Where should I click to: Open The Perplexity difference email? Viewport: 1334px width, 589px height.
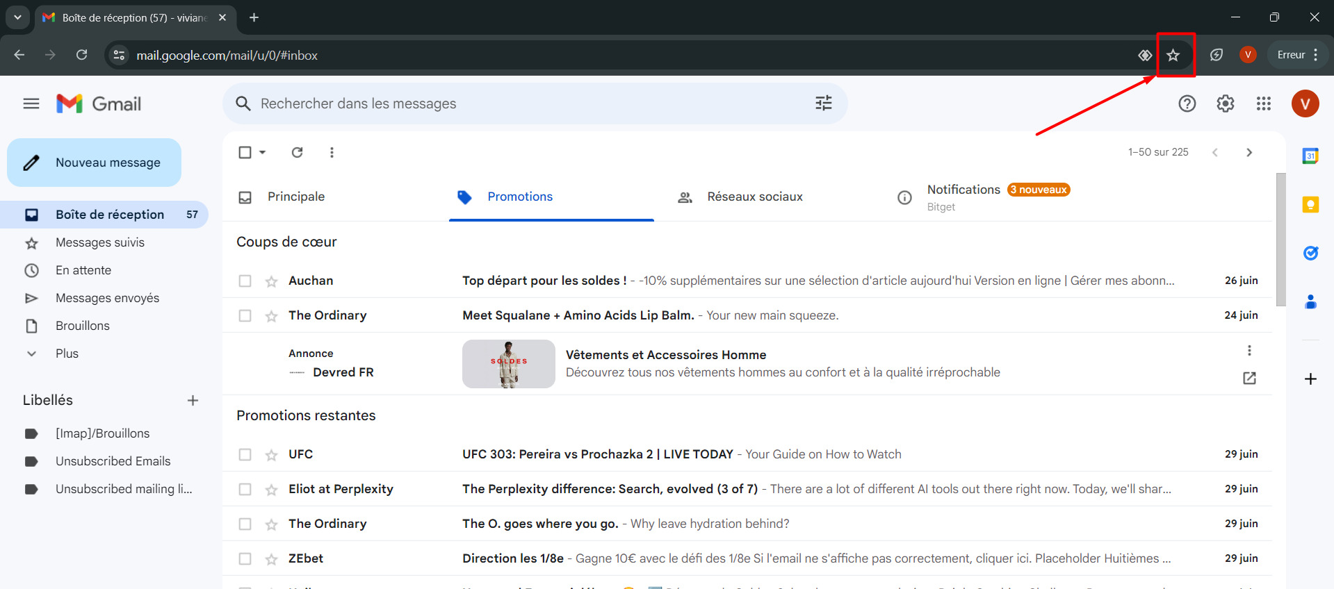747,489
